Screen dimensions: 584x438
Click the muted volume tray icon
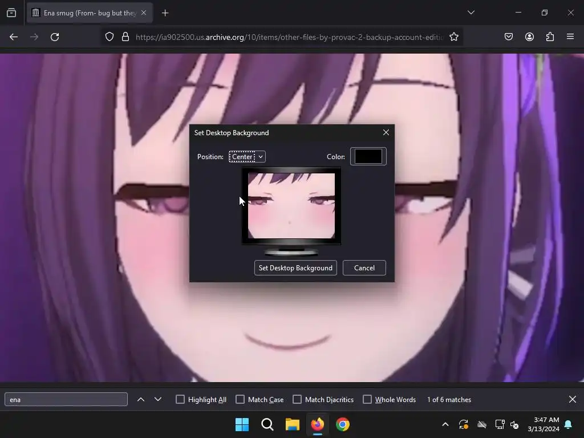(x=514, y=424)
